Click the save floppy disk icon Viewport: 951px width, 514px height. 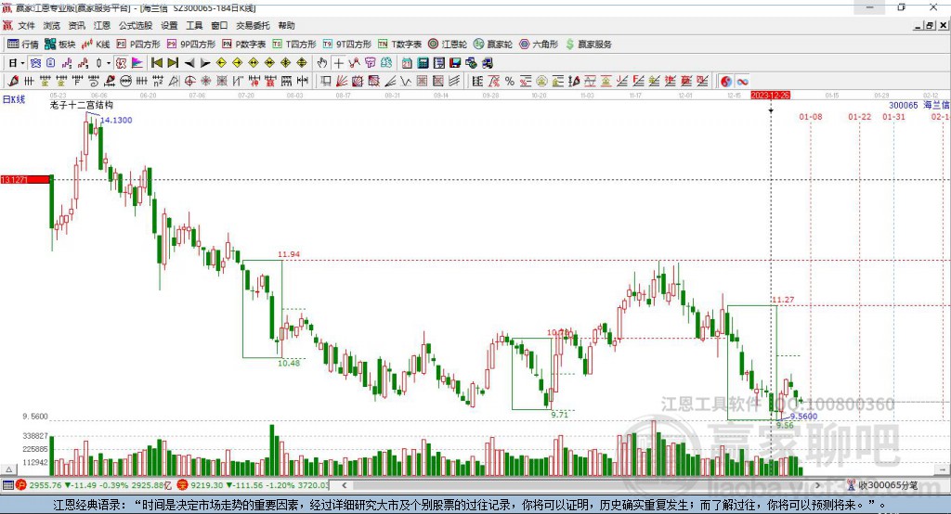click(455, 63)
